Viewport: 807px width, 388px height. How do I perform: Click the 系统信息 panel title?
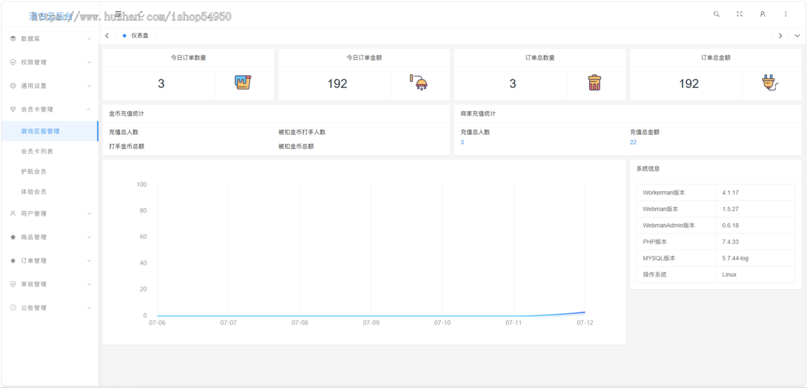[x=648, y=169]
